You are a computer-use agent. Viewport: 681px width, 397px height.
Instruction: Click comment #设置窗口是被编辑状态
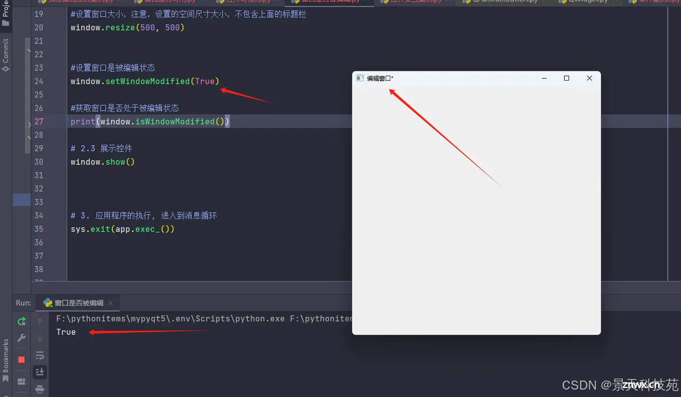pos(113,68)
